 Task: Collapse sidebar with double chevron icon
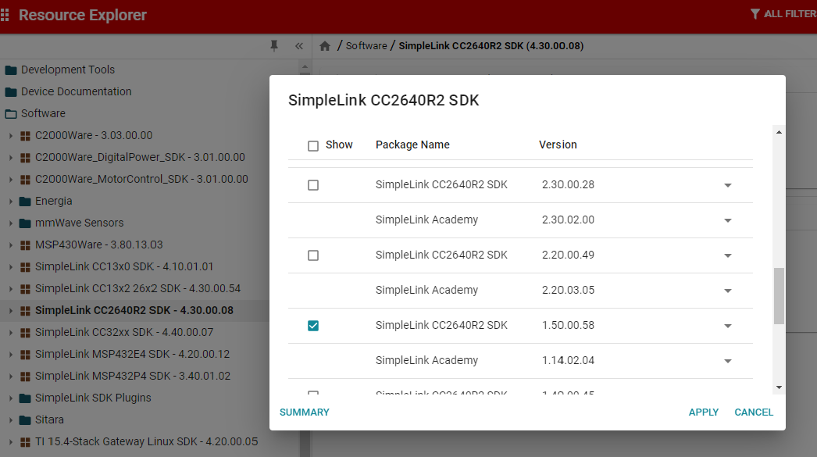click(x=299, y=46)
